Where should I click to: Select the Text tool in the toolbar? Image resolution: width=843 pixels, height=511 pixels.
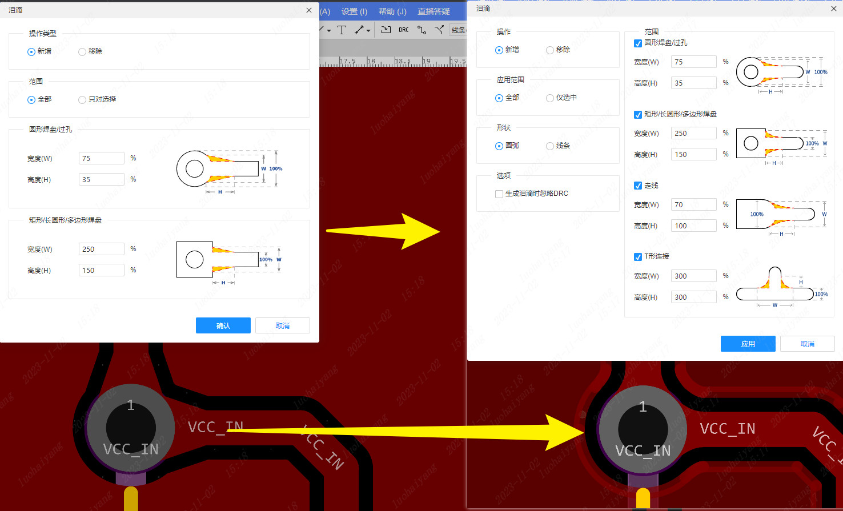click(342, 30)
